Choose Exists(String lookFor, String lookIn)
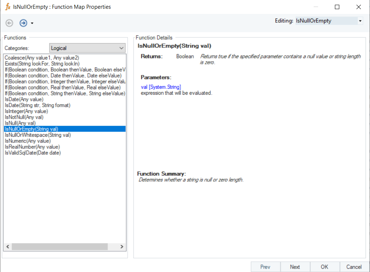Viewport: 370px width, 272px height. (42, 64)
